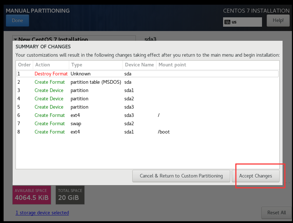This screenshot has width=293, height=223.
Task: Select the Create Device sda3 row
Action: click(148, 107)
